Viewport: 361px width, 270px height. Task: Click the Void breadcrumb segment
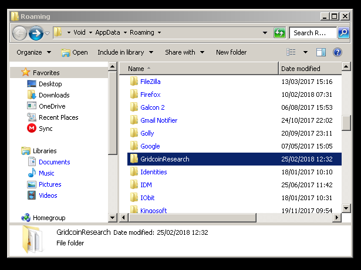click(79, 32)
